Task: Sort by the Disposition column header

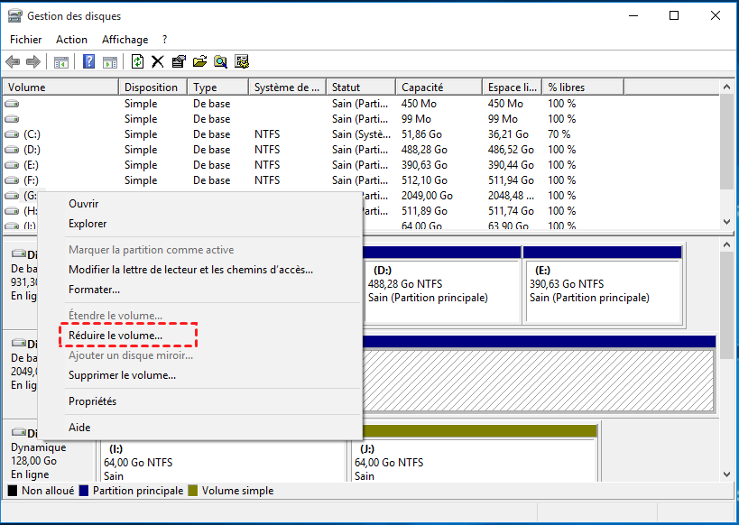Action: click(152, 87)
